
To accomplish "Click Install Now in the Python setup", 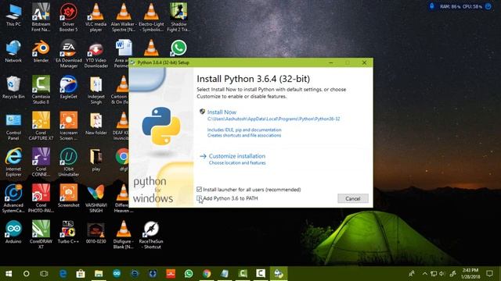I will (x=222, y=112).
